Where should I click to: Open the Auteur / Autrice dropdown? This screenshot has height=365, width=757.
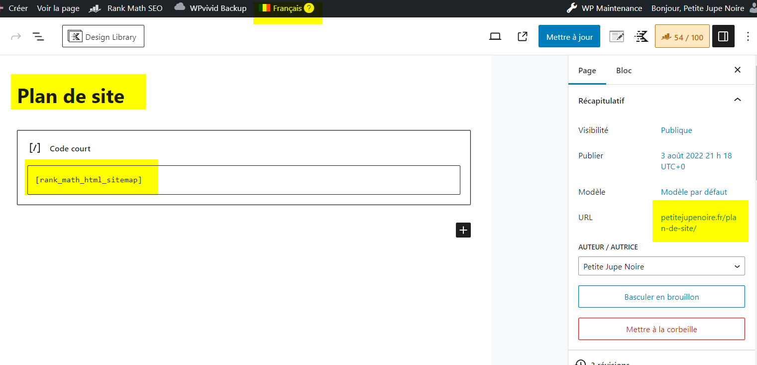[x=661, y=266]
